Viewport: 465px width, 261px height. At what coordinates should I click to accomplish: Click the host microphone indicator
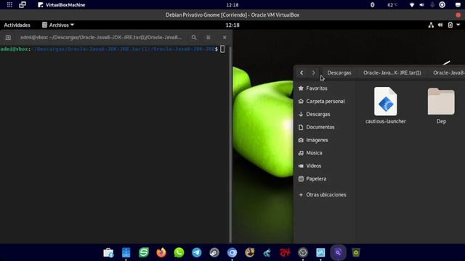pos(432,5)
